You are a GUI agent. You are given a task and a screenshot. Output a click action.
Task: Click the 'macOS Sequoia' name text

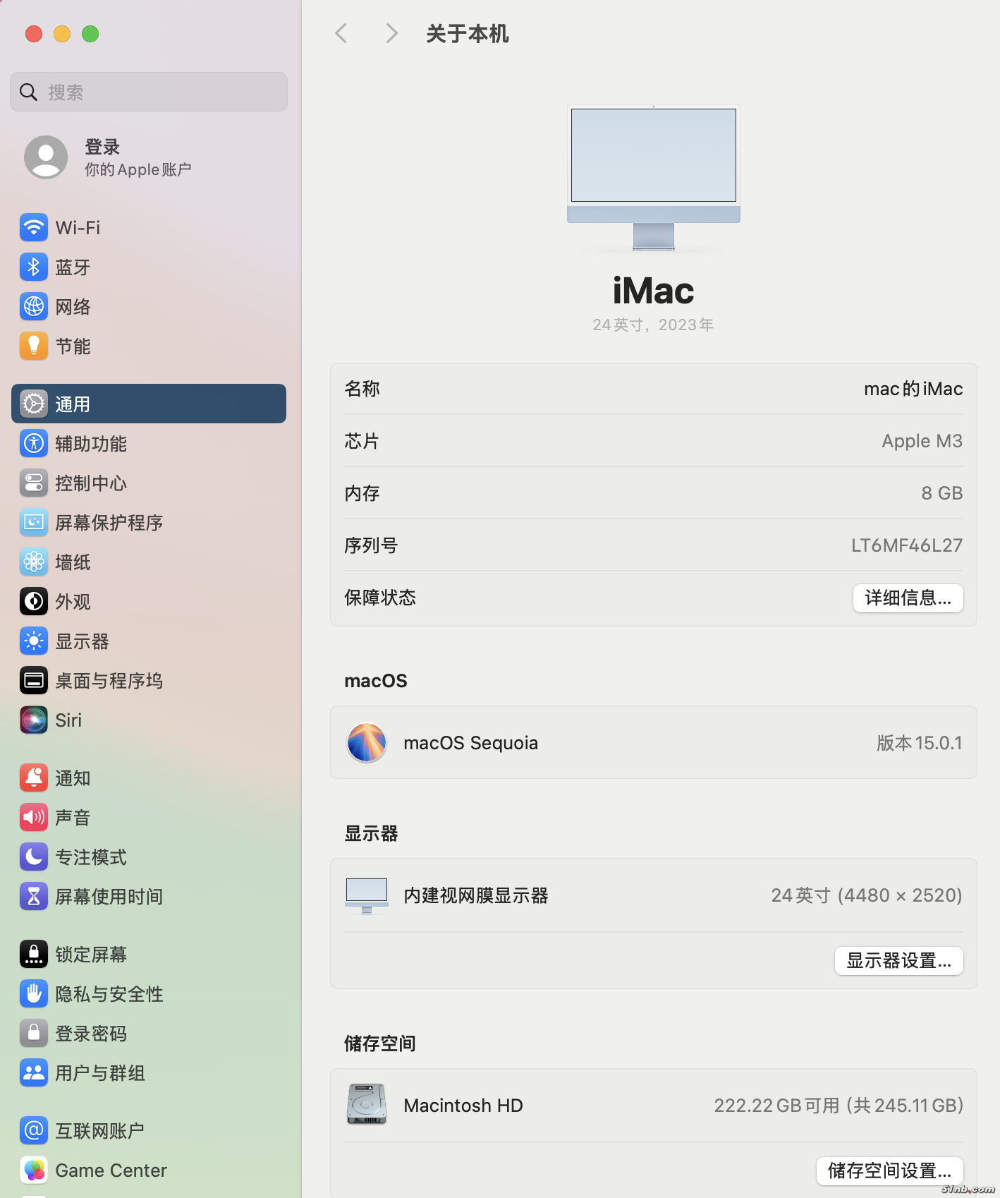(x=471, y=743)
